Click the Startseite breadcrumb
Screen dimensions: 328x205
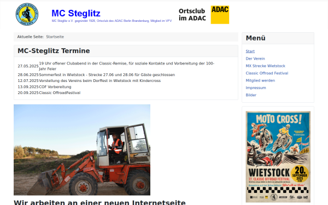(x=55, y=37)
